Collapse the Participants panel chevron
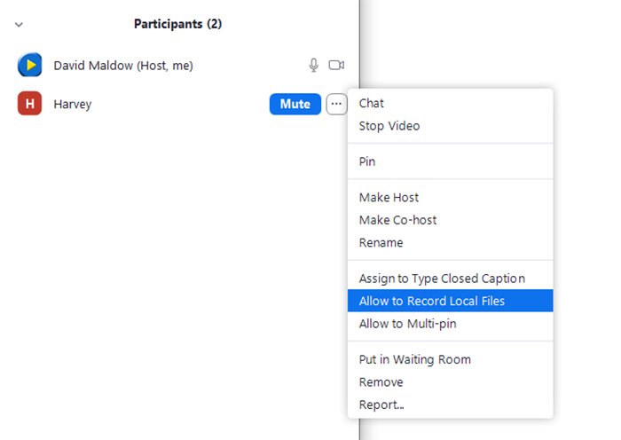 [x=19, y=25]
